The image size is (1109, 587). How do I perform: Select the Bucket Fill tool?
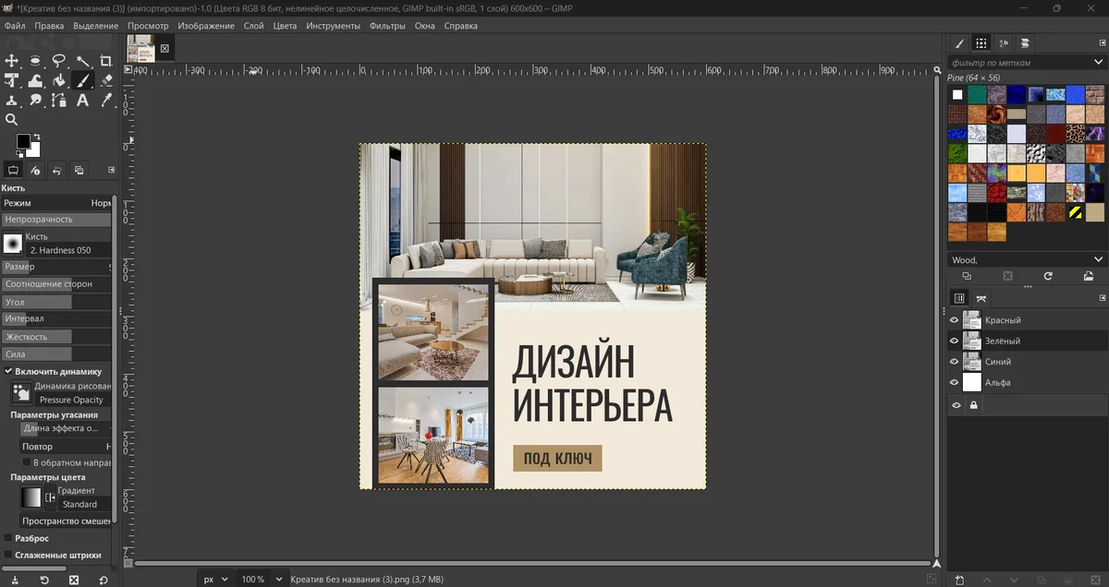tap(59, 80)
